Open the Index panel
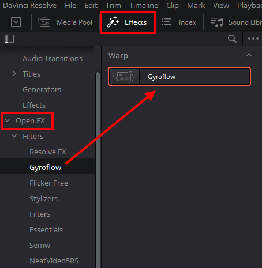The width and height of the screenshot is (262, 268). point(188,22)
